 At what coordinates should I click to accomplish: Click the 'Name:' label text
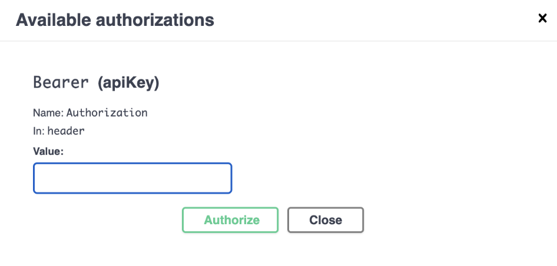pos(48,112)
